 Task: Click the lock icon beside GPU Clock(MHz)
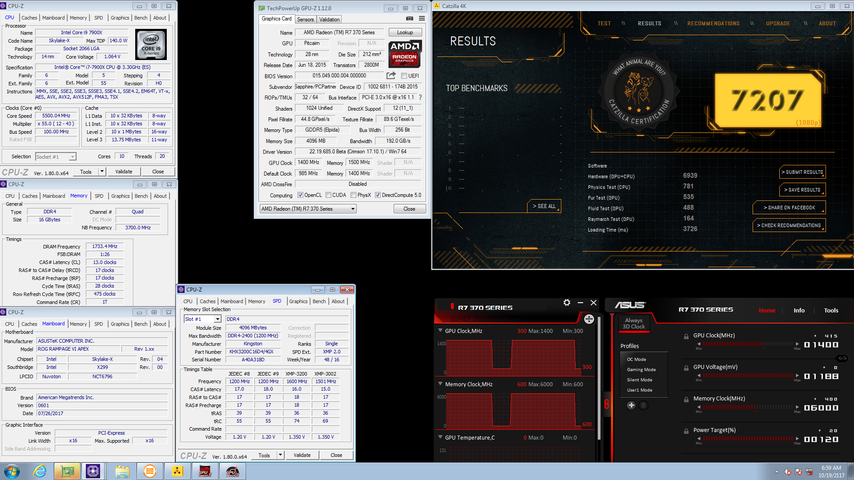(686, 336)
